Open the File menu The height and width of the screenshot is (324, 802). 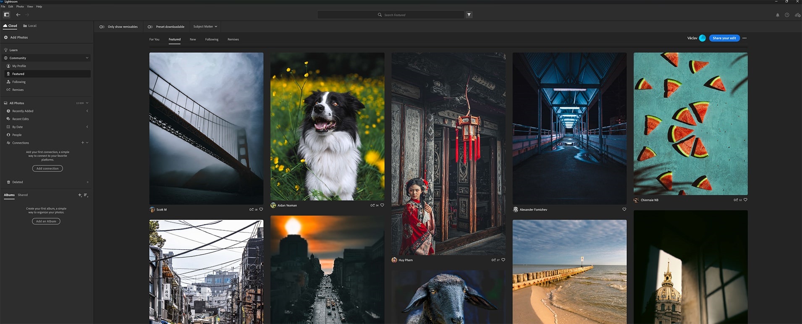coord(3,7)
